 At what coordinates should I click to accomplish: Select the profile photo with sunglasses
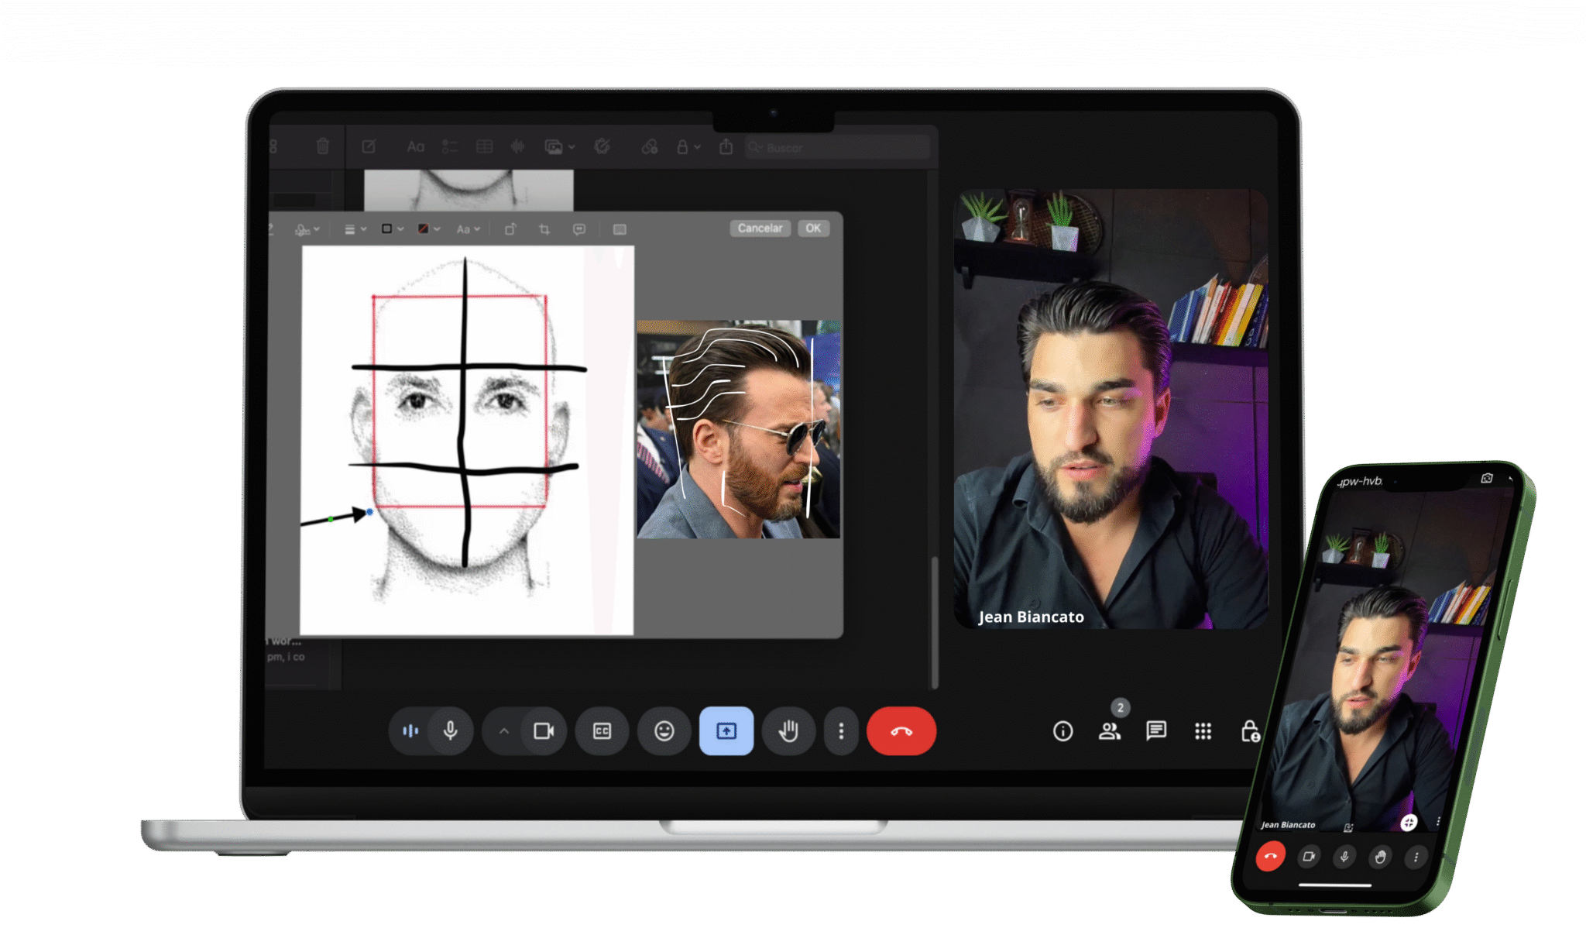click(x=739, y=429)
